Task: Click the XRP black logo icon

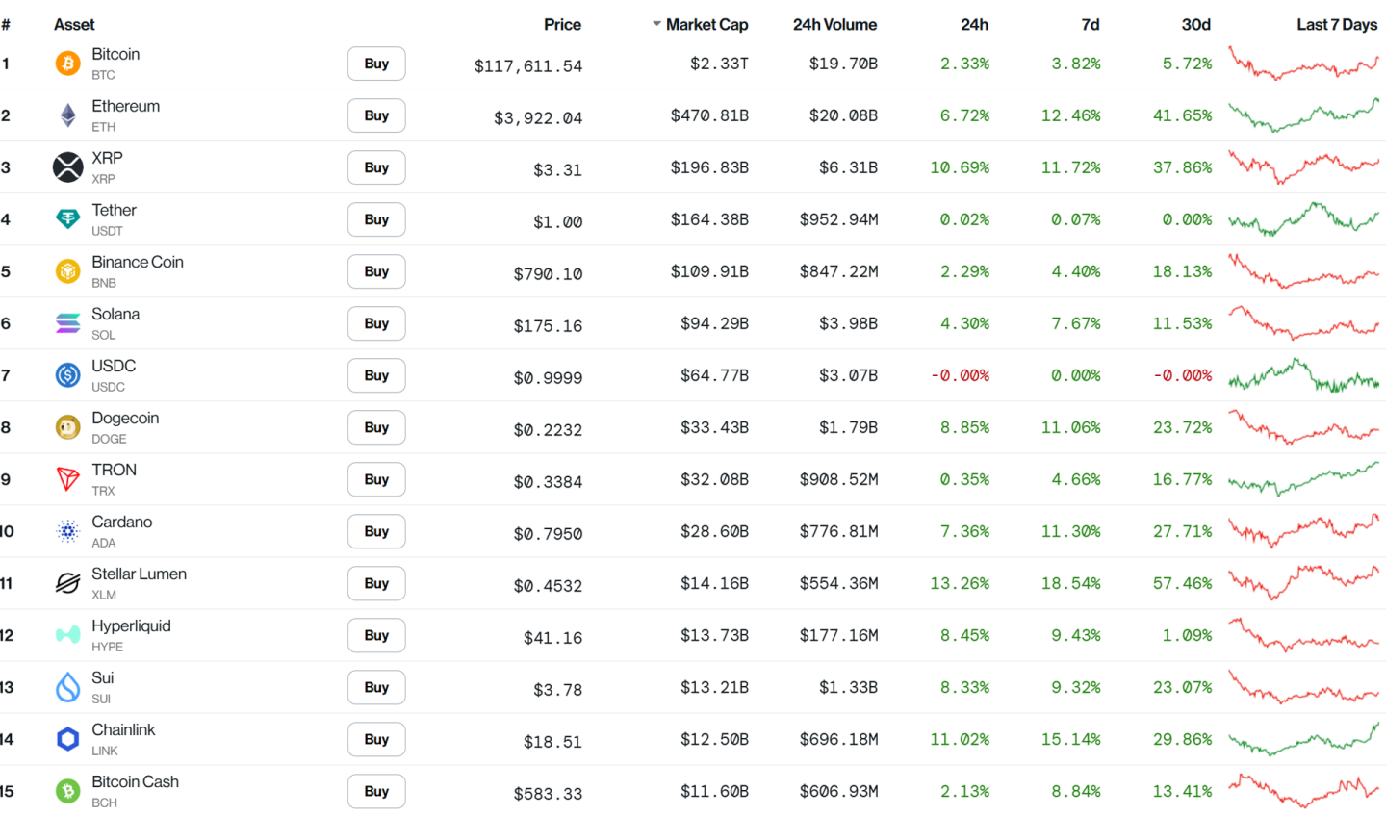Action: (67, 167)
